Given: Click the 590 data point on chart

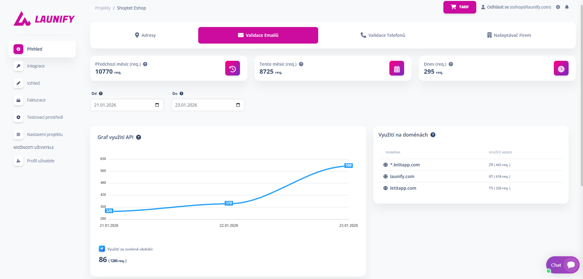Looking at the screenshot, I should coord(348,165).
